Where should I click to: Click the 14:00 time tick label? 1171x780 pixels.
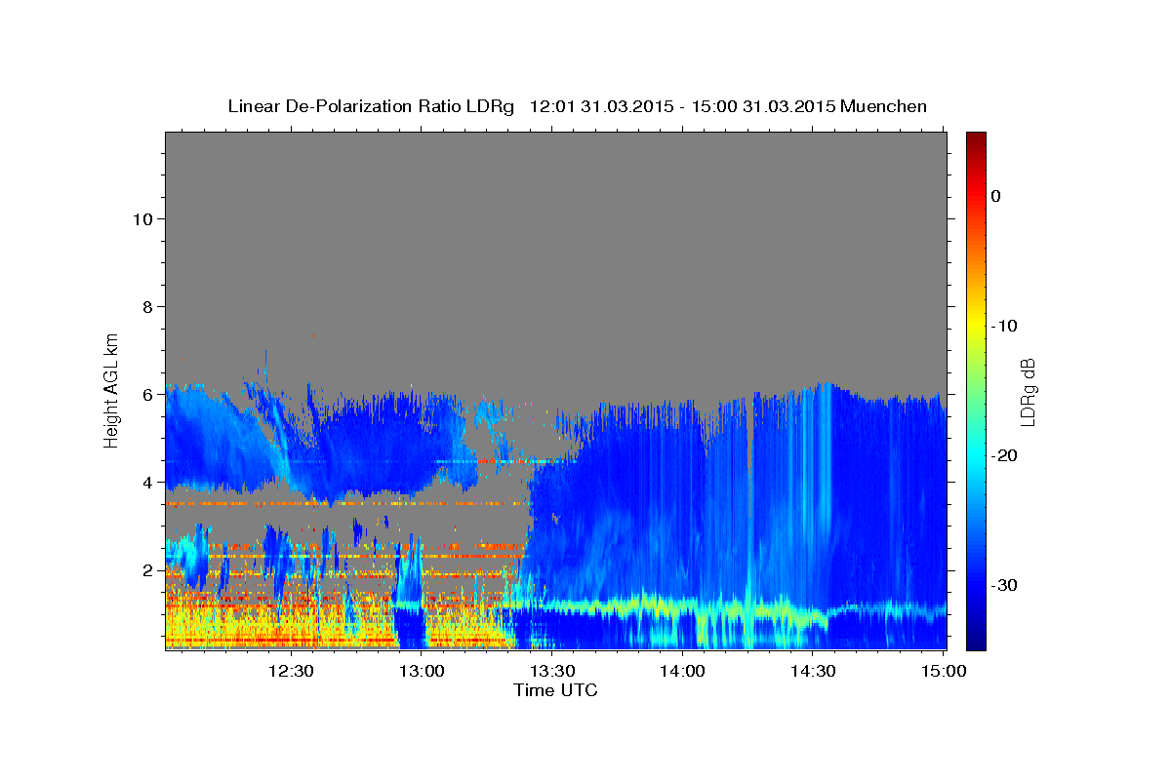coord(682,671)
